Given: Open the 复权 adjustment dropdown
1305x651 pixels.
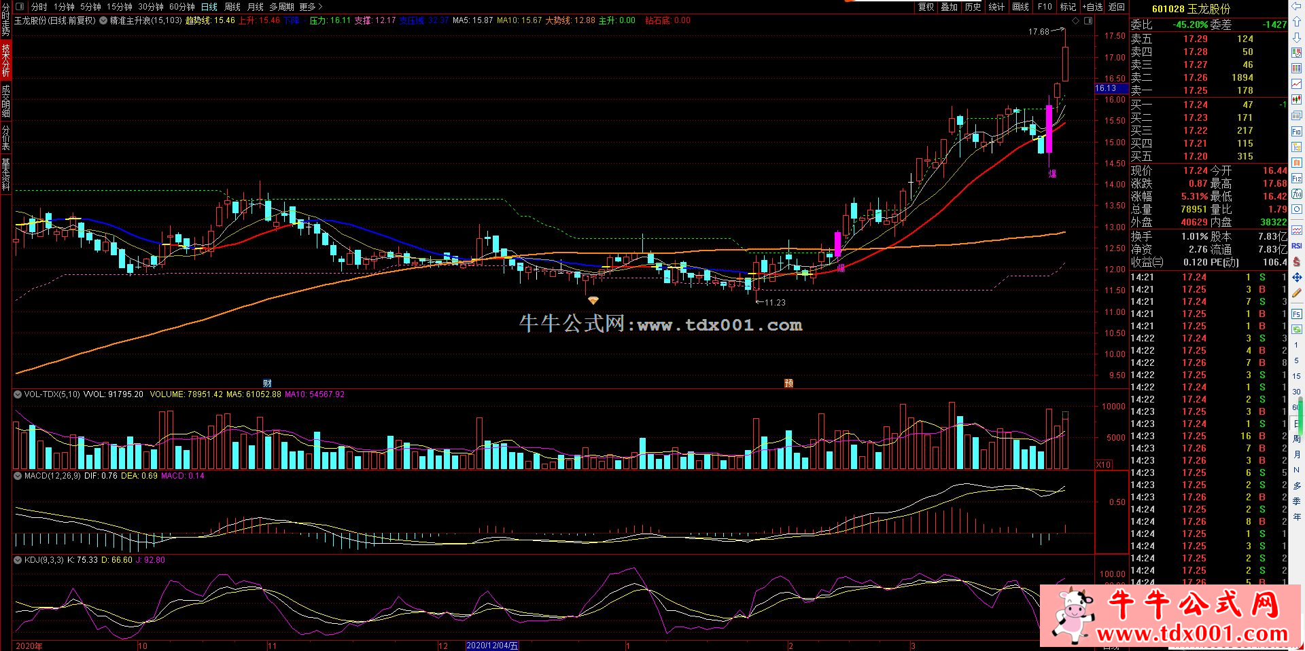Looking at the screenshot, I should tap(926, 7).
